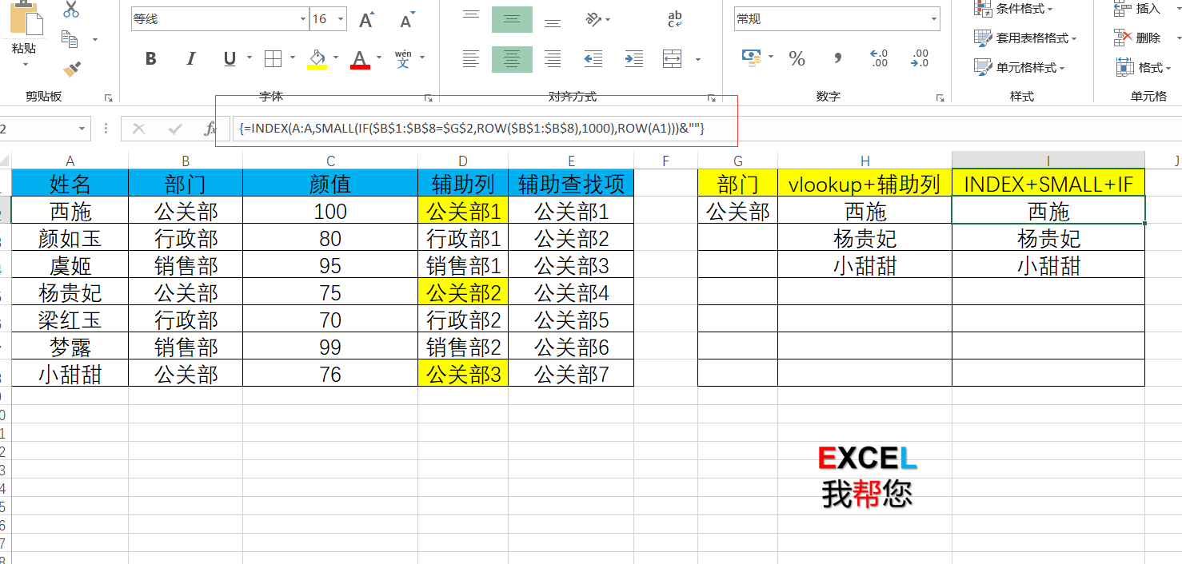
Task: Select header cell vlookup+辅助列
Action: (865, 184)
